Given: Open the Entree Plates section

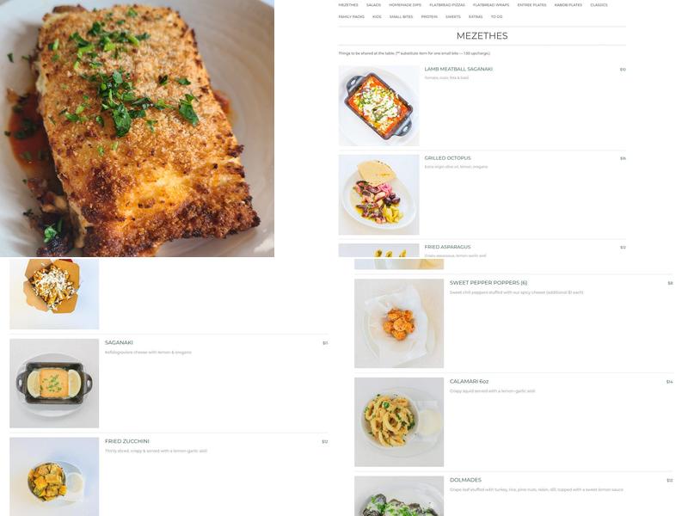Looking at the screenshot, I should [x=531, y=5].
